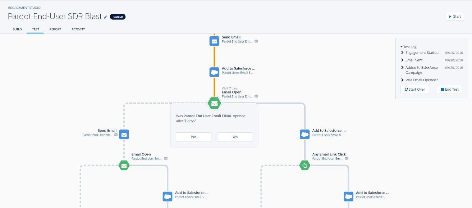Open preview camera icon beside top Send Email
472x208 pixels.
[x=256, y=41]
